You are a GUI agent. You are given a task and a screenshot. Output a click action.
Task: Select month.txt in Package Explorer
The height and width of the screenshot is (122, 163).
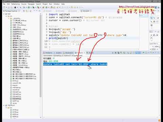pyautogui.click(x=15, y=90)
